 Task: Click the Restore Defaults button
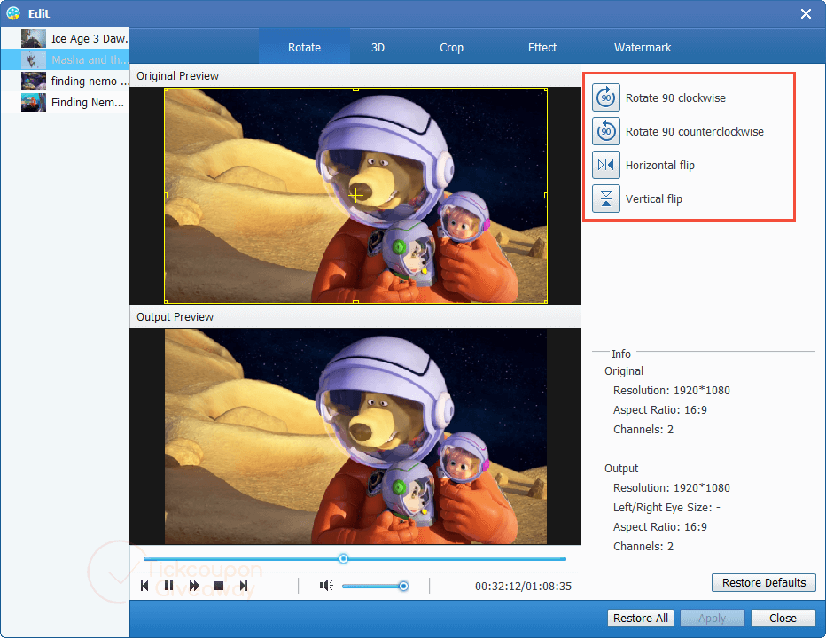click(764, 583)
